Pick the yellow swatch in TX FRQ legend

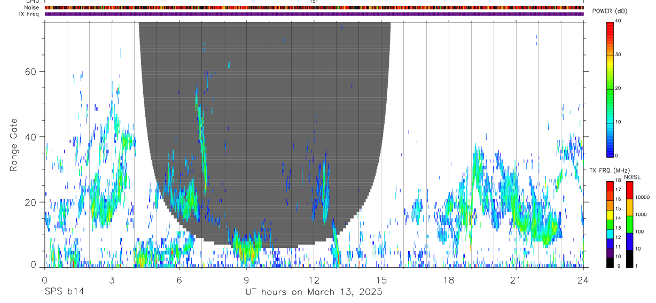click(x=610, y=214)
